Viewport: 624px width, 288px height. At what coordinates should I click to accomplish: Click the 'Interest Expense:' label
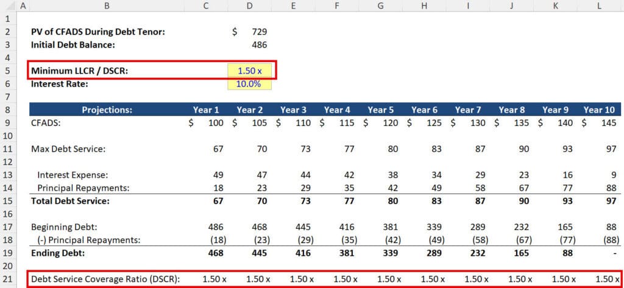point(73,175)
